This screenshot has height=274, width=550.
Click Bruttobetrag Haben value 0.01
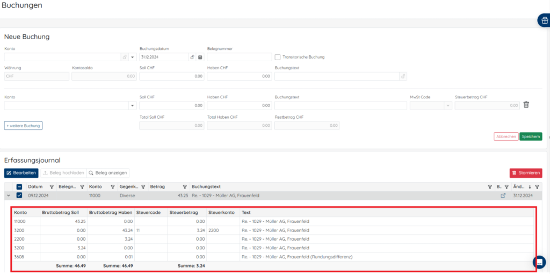tap(128, 257)
